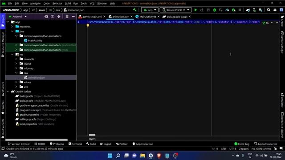Go to previous highlighted problem arrow

point(272,23)
